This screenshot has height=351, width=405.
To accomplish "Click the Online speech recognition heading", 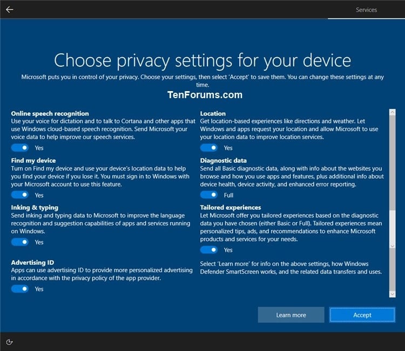I will tap(50, 113).
